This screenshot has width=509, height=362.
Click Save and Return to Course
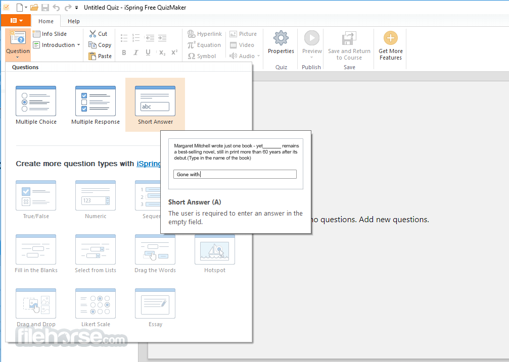point(349,45)
